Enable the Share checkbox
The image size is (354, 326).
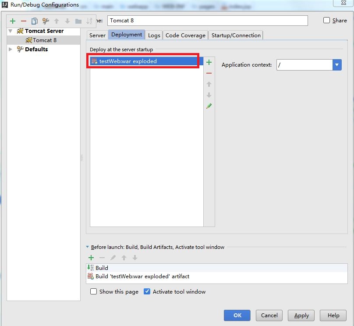pos(326,20)
